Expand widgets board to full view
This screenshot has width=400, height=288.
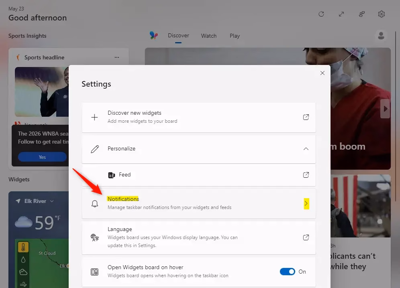[x=341, y=14]
